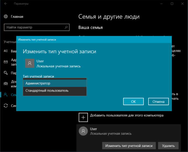The height and width of the screenshot is (152, 188).
Task: Open sync settings circular arrows icon
Action: [6, 105]
